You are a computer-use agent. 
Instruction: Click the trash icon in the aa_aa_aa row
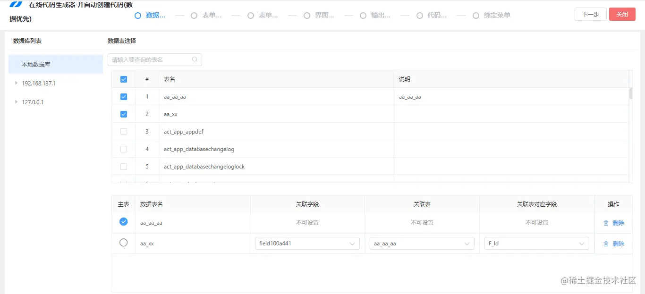[607, 222]
